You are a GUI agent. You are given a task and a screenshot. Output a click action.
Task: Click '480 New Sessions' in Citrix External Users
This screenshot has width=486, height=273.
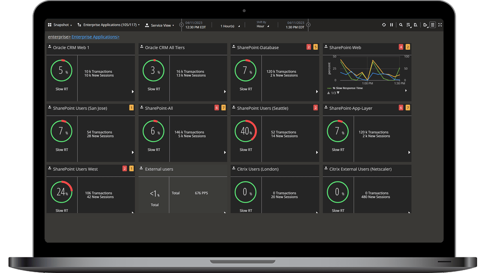(x=376, y=197)
